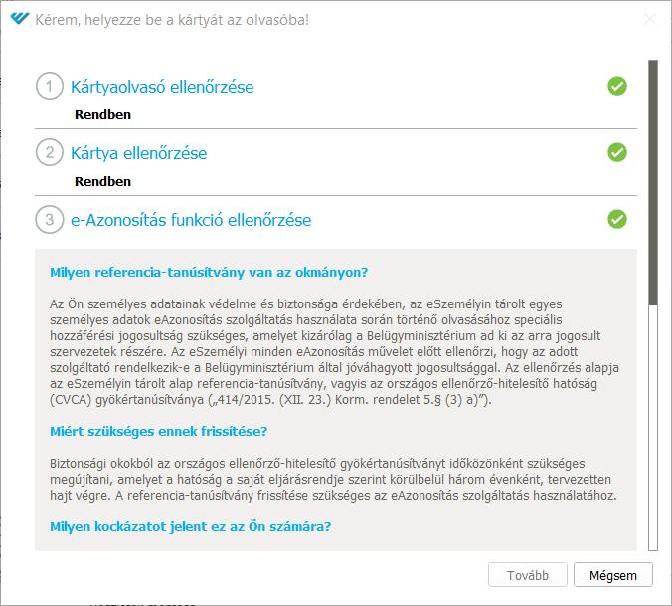Click the step 1 circle icon

(x=50, y=86)
